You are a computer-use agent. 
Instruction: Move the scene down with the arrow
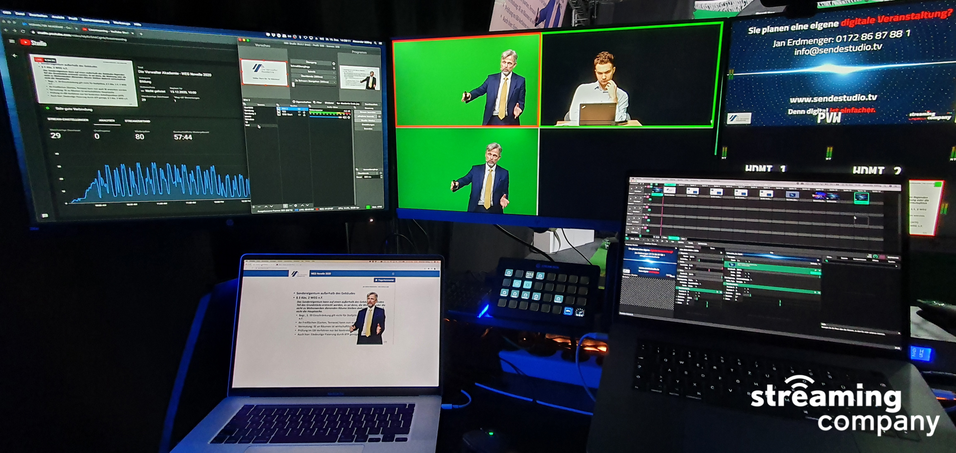[x=271, y=206]
